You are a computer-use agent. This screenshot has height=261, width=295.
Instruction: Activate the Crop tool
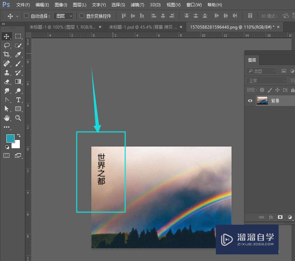point(7,54)
